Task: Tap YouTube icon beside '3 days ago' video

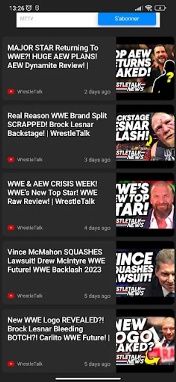Action: pos(11,160)
